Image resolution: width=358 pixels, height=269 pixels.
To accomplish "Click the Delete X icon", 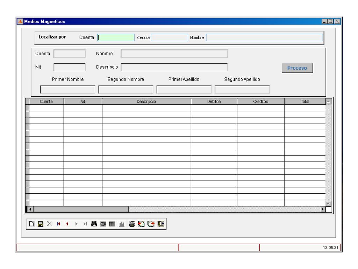I will pos(50,224).
